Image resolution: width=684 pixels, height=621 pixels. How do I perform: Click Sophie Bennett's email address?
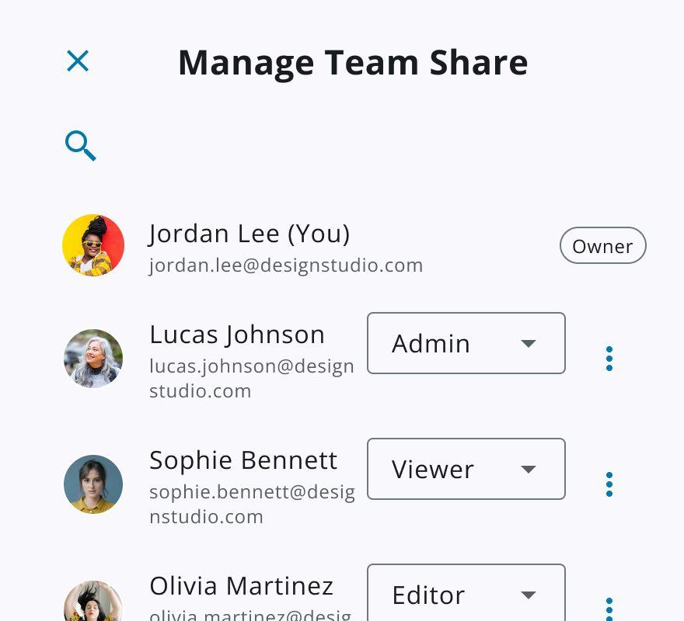point(251,504)
